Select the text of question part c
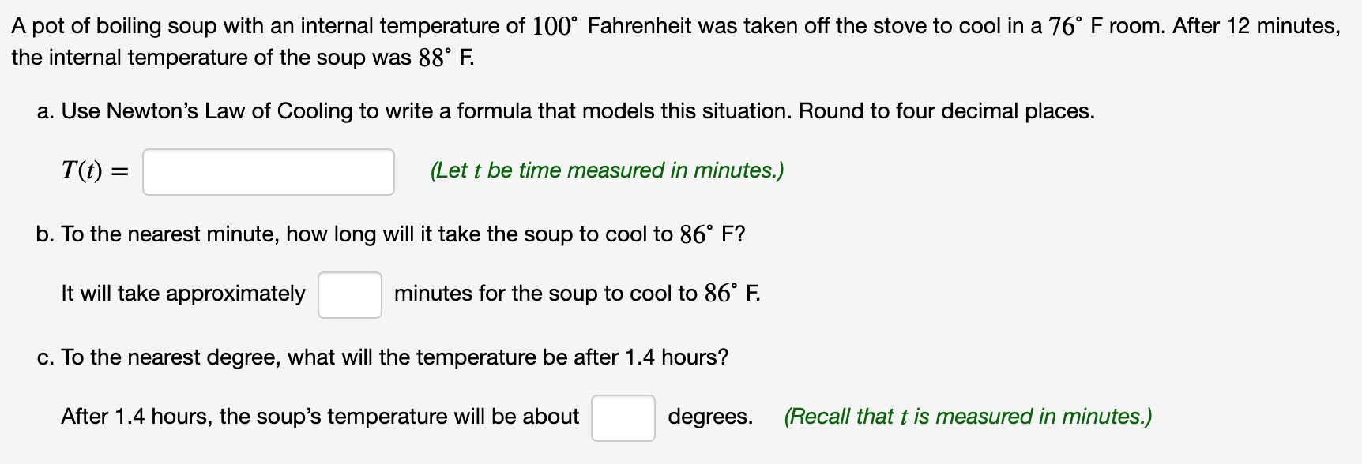The height and width of the screenshot is (464, 1362). (383, 357)
